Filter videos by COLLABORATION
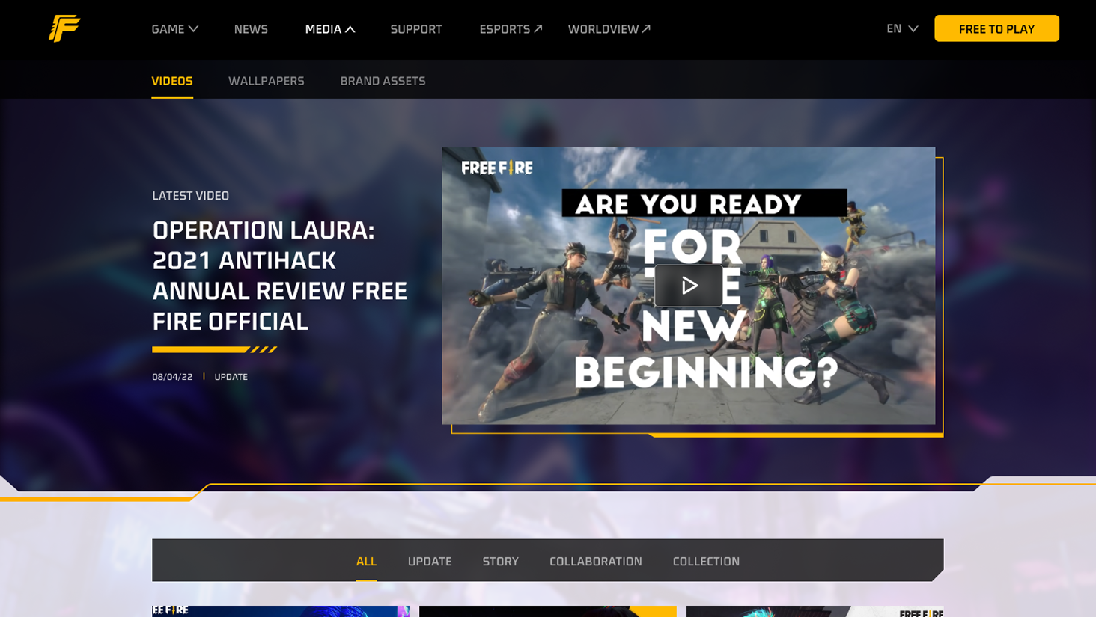Image resolution: width=1096 pixels, height=617 pixels. tap(596, 562)
